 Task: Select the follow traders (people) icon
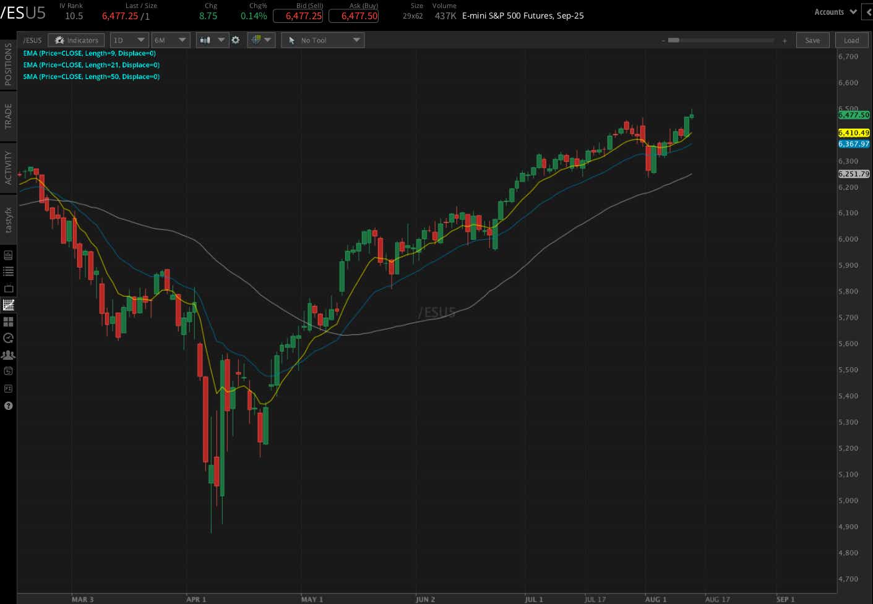click(8, 354)
